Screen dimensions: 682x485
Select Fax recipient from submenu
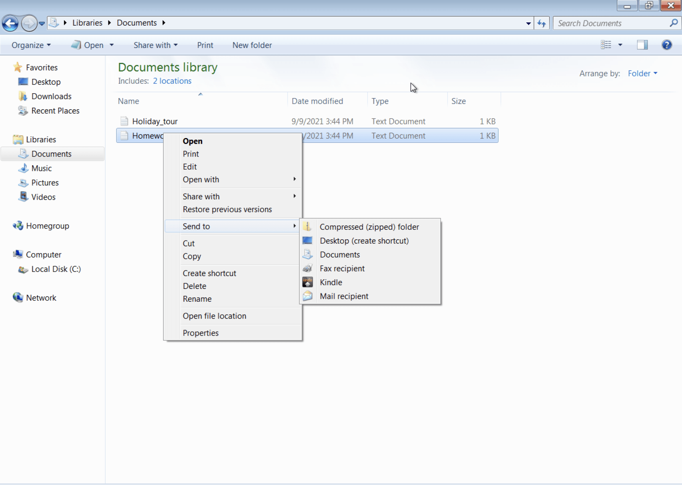(x=342, y=269)
